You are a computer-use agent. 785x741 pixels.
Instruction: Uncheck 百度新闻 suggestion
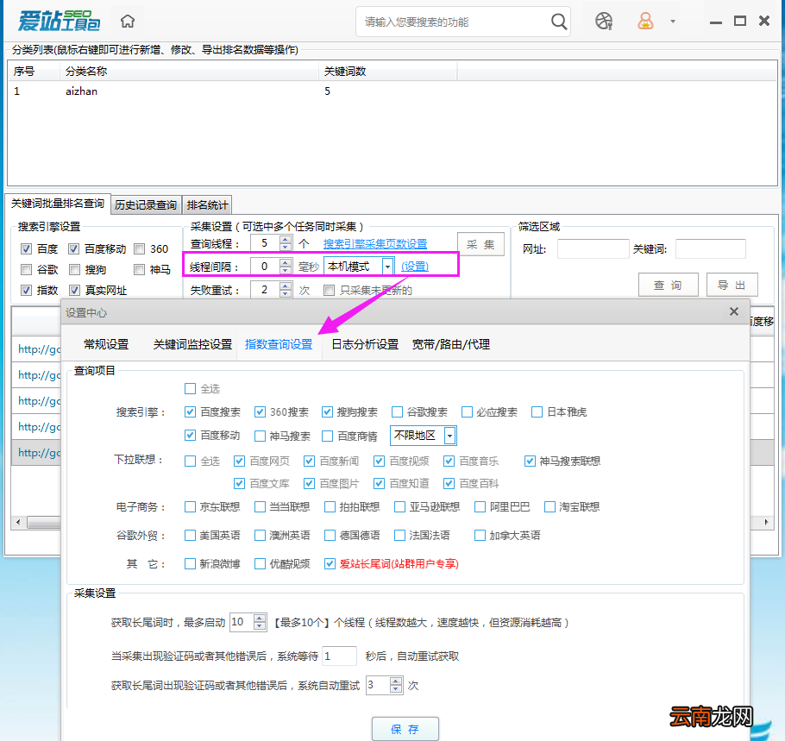tap(310, 462)
